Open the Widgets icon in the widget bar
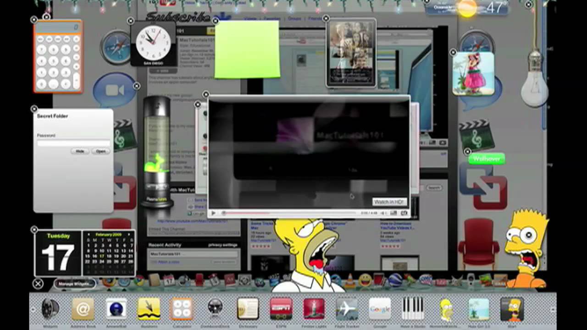The width and height of the screenshot is (587, 330). click(50, 308)
